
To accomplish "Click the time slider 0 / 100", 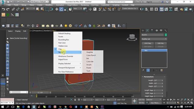I will (x=40, y=92).
